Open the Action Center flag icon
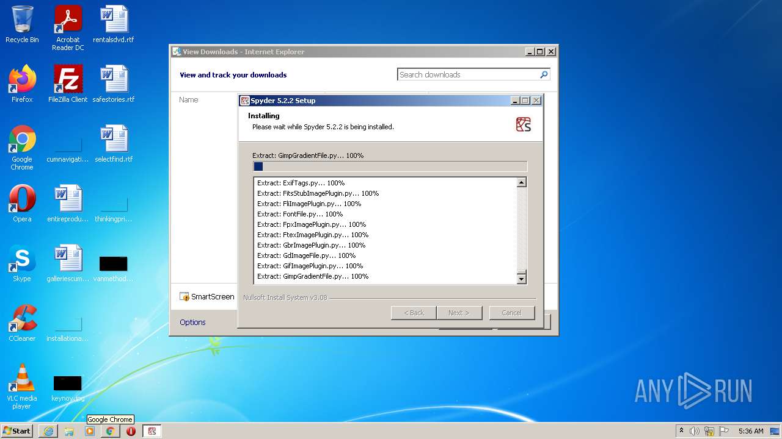Screen dimensions: 782x439 coord(723,431)
